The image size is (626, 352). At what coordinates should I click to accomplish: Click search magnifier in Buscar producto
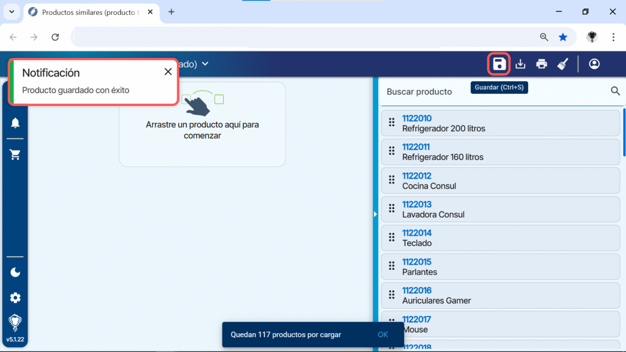click(x=615, y=91)
